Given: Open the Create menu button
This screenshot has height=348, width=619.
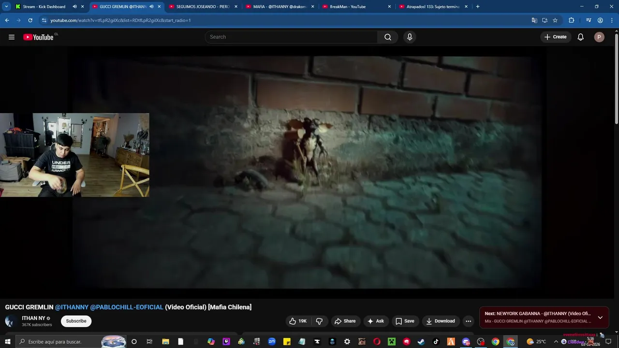Looking at the screenshot, I should pyautogui.click(x=555, y=37).
